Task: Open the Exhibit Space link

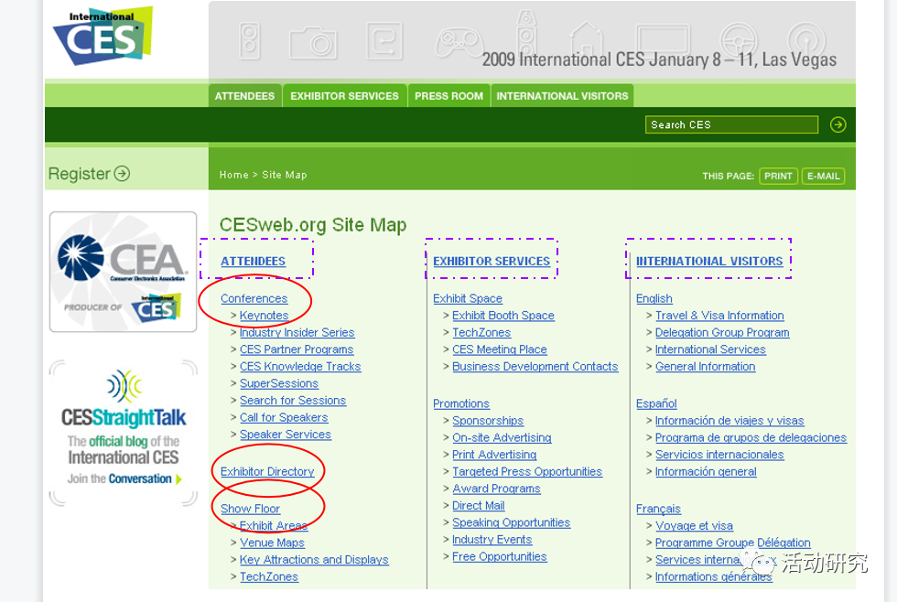Action: (468, 298)
